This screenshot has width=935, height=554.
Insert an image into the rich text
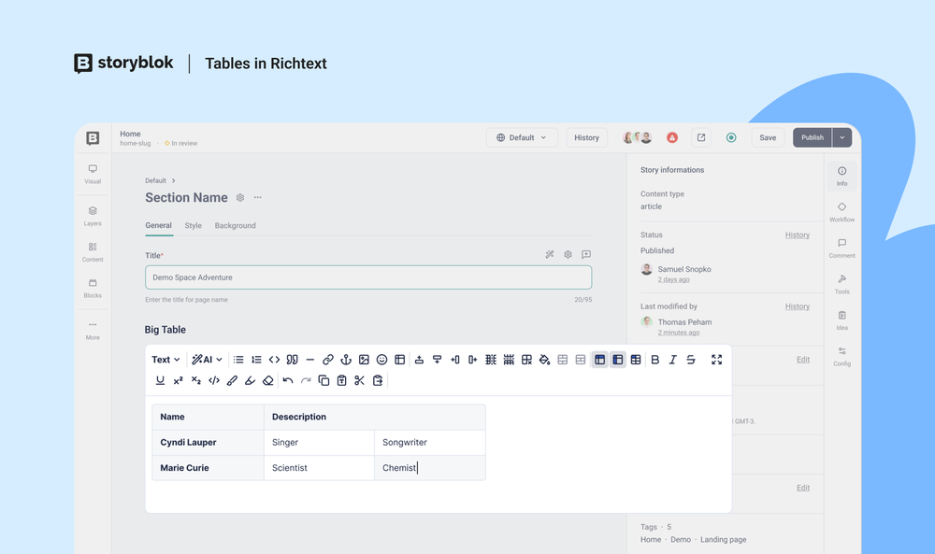coord(365,359)
